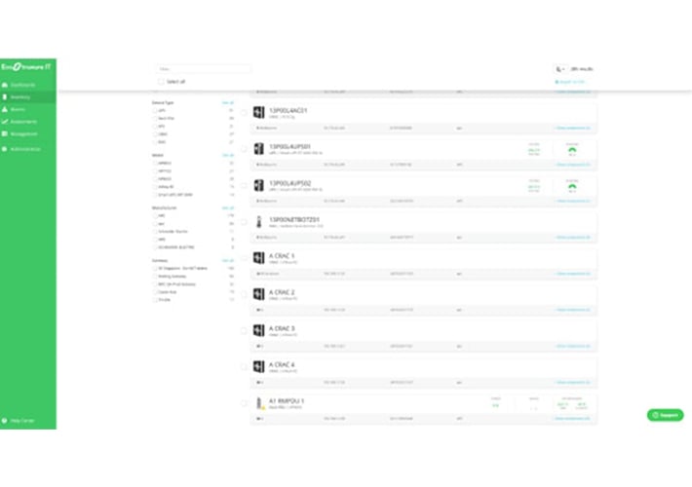Go to Assessments menu item
This screenshot has width=692, height=487.
(x=23, y=122)
